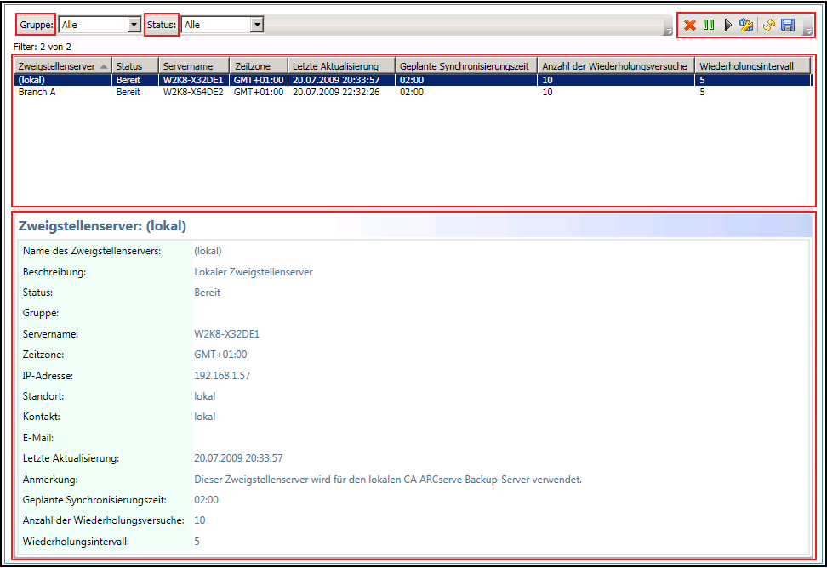The width and height of the screenshot is (827, 568).
Task: Click timestamp 20.07.2009 22:32:26
Action: pos(336,92)
